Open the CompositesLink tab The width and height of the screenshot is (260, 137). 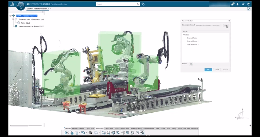point(149,128)
